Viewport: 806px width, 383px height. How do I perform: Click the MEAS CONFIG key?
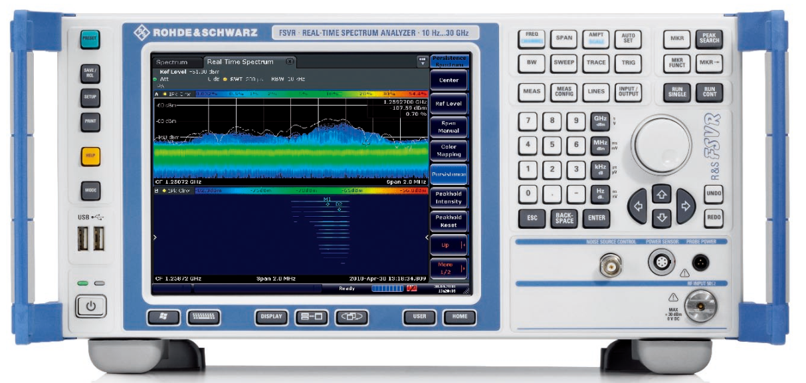point(564,92)
